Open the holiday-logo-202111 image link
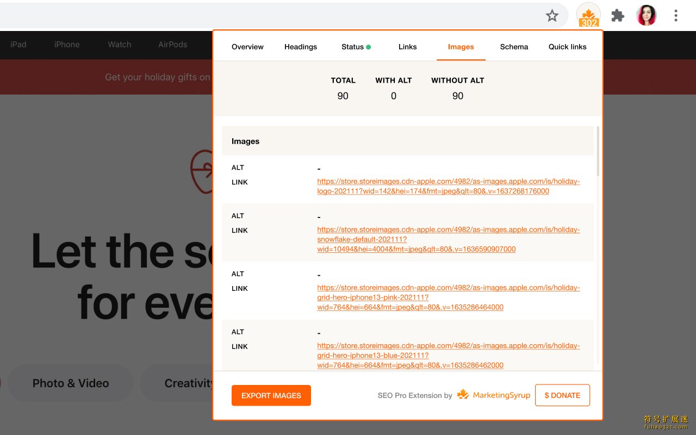This screenshot has height=435, width=696. tap(449, 186)
